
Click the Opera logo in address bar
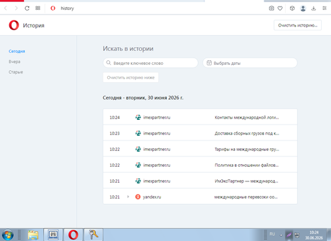click(x=53, y=9)
